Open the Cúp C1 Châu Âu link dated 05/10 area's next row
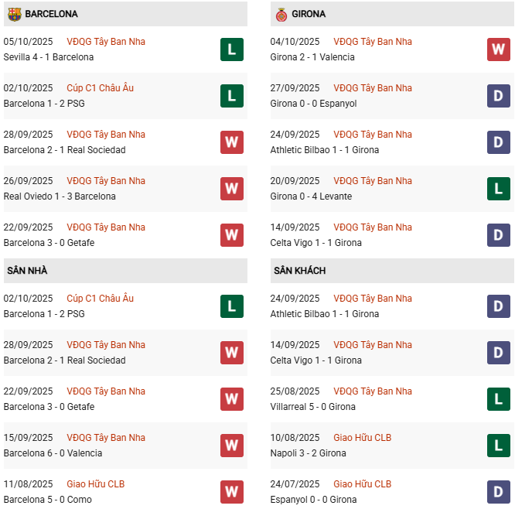This screenshot has width=515, height=509. (x=100, y=88)
